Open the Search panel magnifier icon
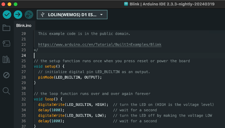Screen dimensions: 225x128 point(6,91)
